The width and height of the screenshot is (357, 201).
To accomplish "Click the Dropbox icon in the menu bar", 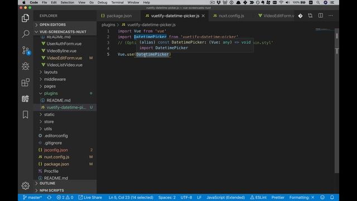I will (219, 2).
